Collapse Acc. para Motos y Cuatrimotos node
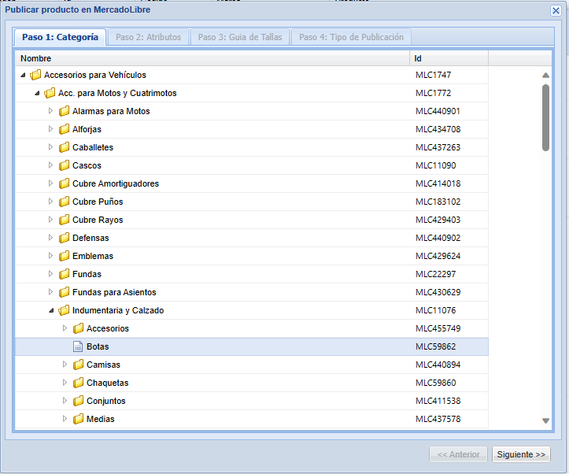Screen dimensions: 569x474 37,93
